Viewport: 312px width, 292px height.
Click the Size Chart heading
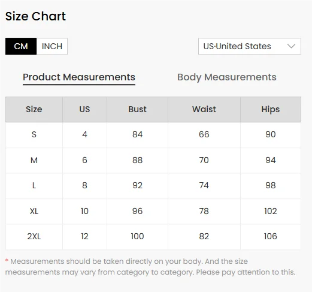(x=35, y=16)
